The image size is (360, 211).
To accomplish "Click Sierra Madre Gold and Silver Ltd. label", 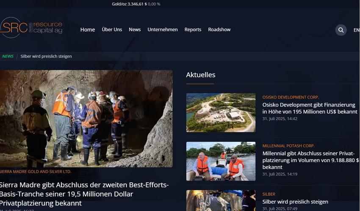I will pyautogui.click(x=36, y=171).
